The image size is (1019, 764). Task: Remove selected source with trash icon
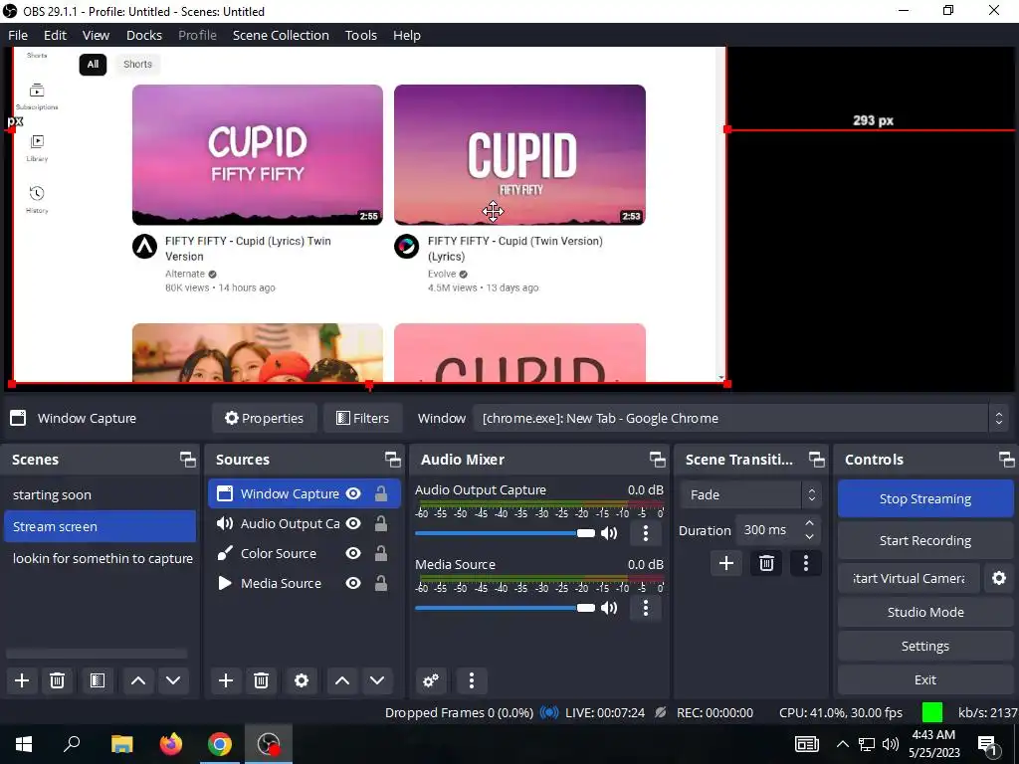coord(262,680)
